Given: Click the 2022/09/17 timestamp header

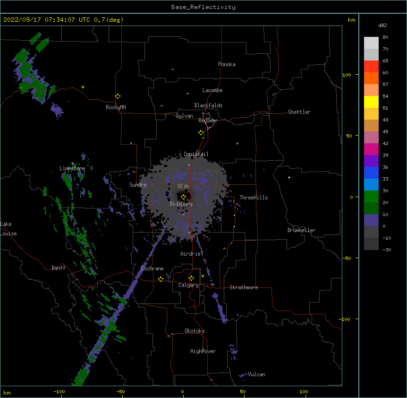Looking at the screenshot, I should click(x=63, y=20).
